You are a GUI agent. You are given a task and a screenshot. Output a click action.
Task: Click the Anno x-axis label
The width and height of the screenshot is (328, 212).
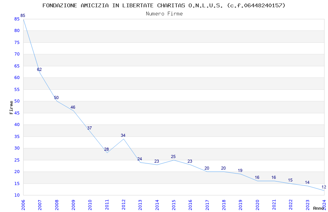click(x=318, y=208)
